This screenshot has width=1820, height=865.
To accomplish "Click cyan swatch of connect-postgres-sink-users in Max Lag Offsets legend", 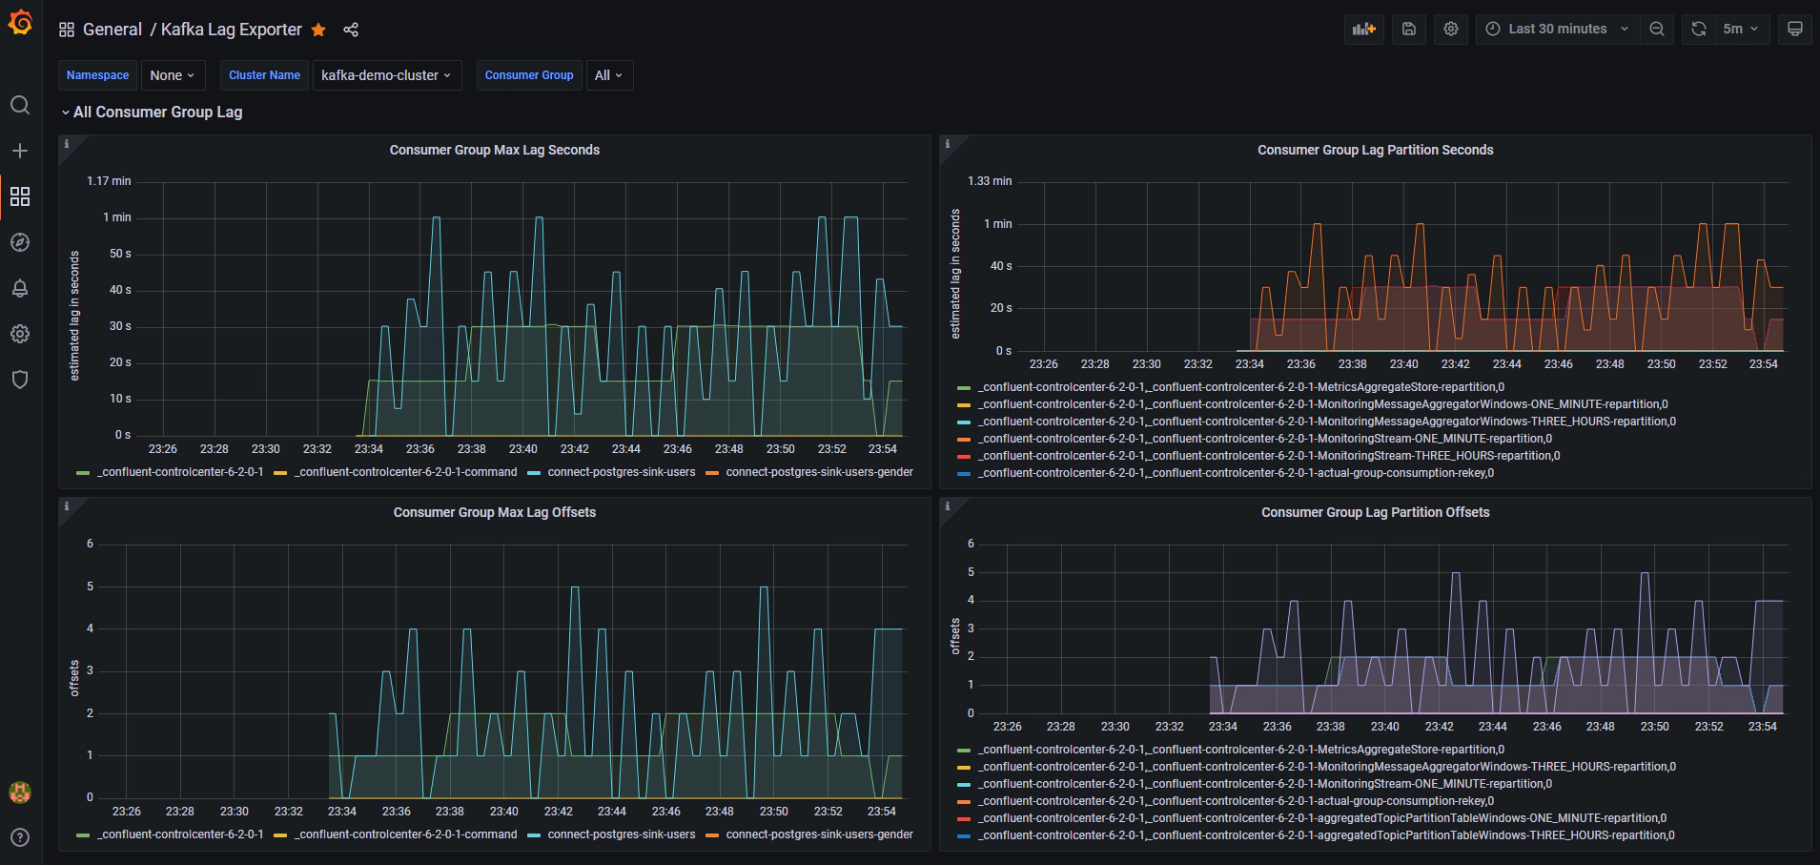I will coord(534,835).
